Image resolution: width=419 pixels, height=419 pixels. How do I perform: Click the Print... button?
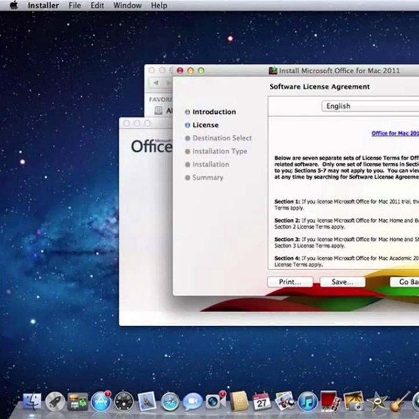(290, 282)
